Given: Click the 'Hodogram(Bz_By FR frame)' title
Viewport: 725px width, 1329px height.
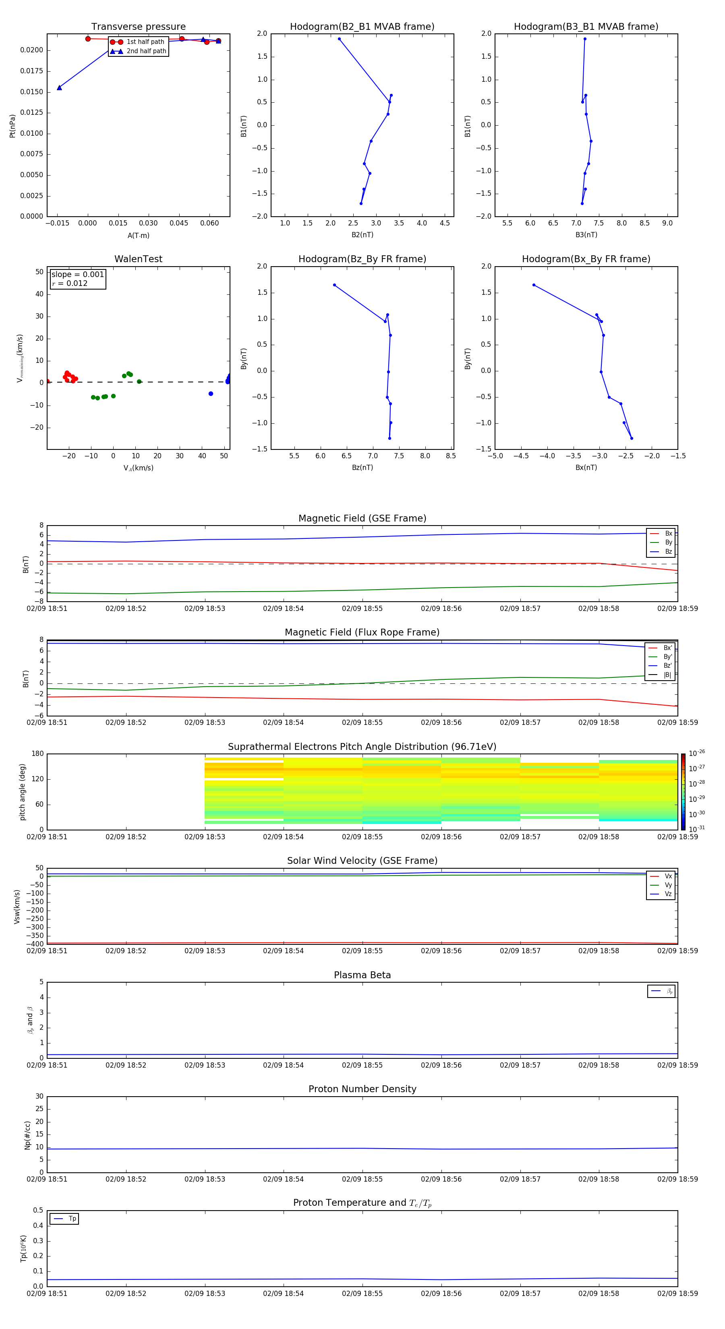Looking at the screenshot, I should [x=362, y=259].
